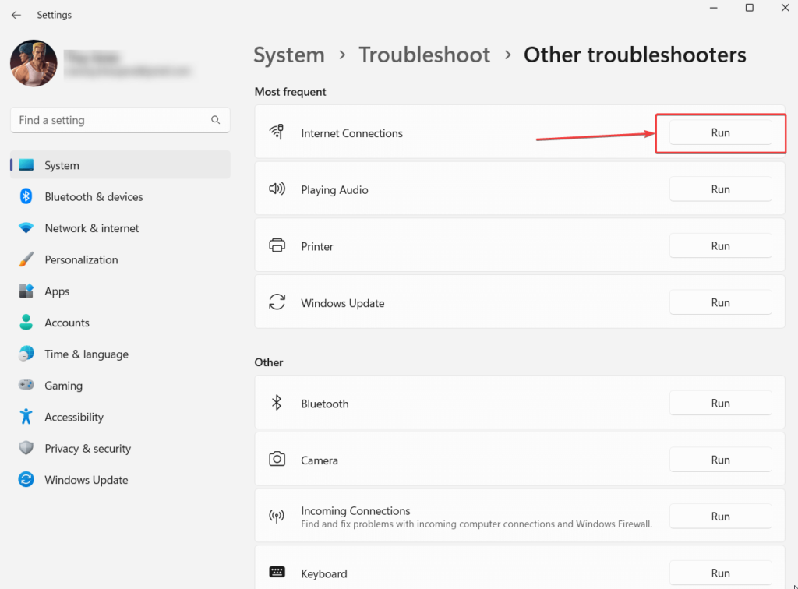Select System in the sidebar
The image size is (798, 589).
click(120, 165)
